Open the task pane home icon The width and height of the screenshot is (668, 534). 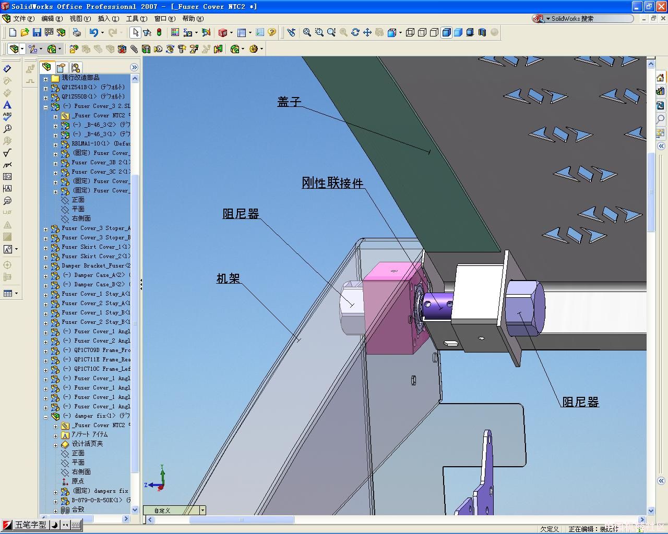(x=661, y=78)
